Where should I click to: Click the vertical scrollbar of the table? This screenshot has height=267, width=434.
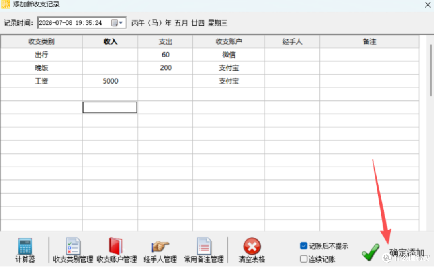pos(431,70)
